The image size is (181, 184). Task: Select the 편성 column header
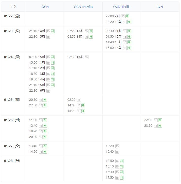[13, 7]
